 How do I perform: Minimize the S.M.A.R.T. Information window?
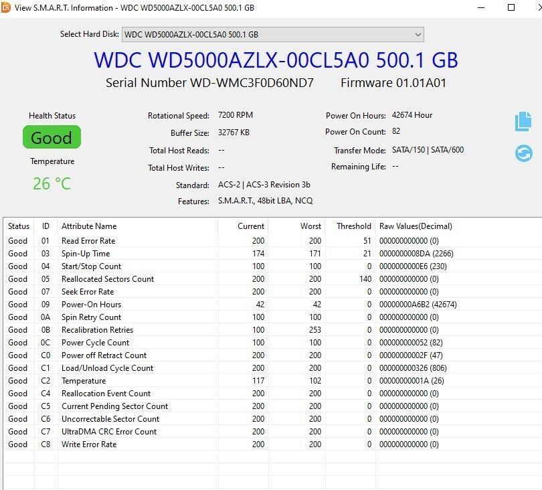click(x=481, y=7)
